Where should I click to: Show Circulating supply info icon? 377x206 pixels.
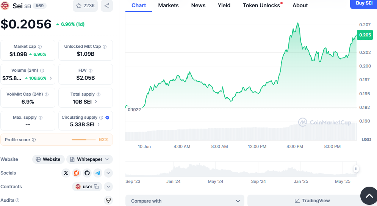click(x=101, y=118)
